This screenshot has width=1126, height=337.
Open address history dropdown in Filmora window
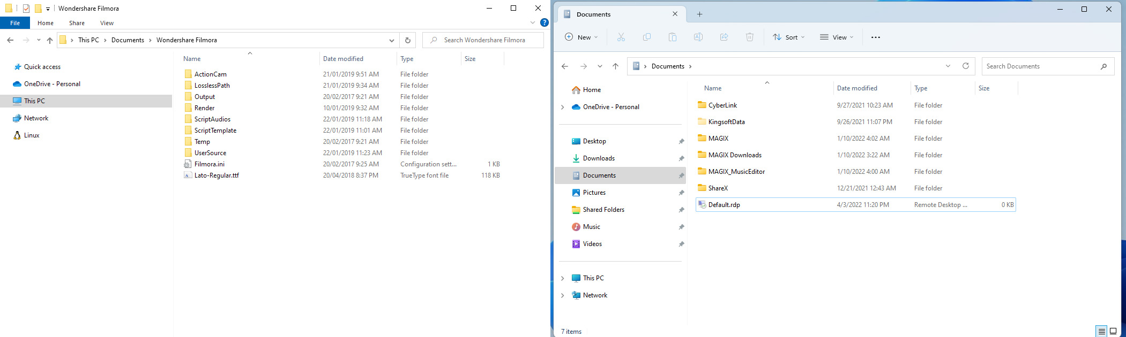pyautogui.click(x=392, y=40)
